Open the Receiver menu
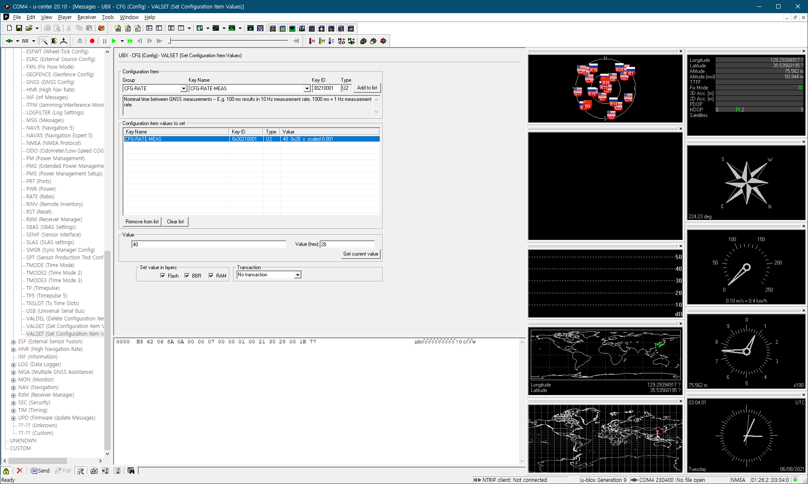Screen dimensions: 808x484 [87, 17]
